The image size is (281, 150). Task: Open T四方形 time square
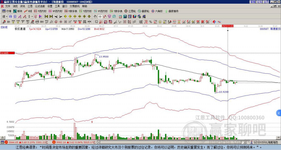click(x=86, y=11)
